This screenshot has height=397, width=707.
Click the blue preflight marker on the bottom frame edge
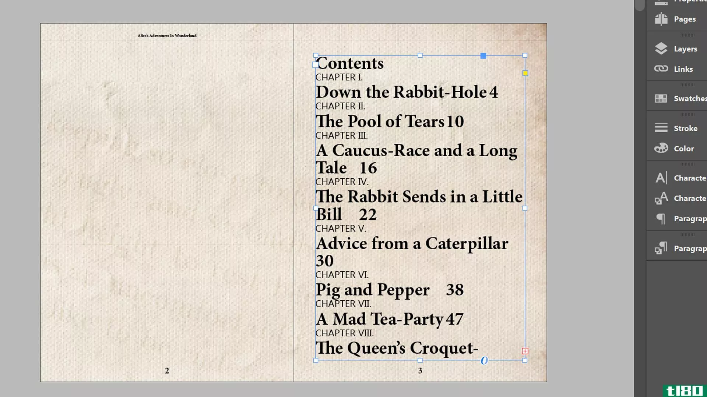[x=484, y=361]
